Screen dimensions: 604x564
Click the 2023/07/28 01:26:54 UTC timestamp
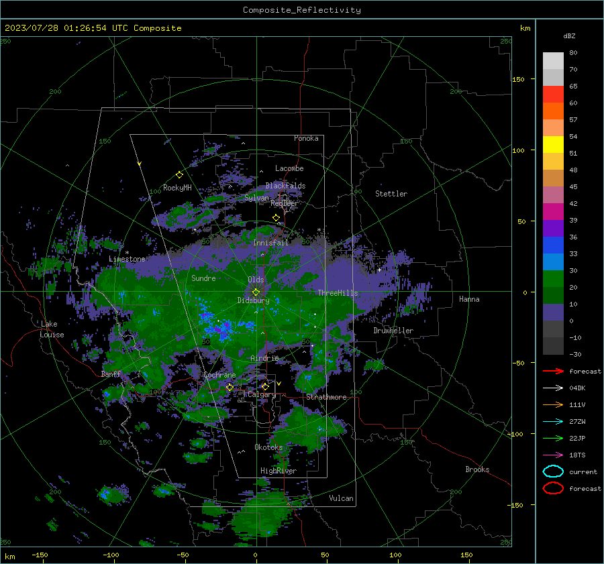click(93, 28)
